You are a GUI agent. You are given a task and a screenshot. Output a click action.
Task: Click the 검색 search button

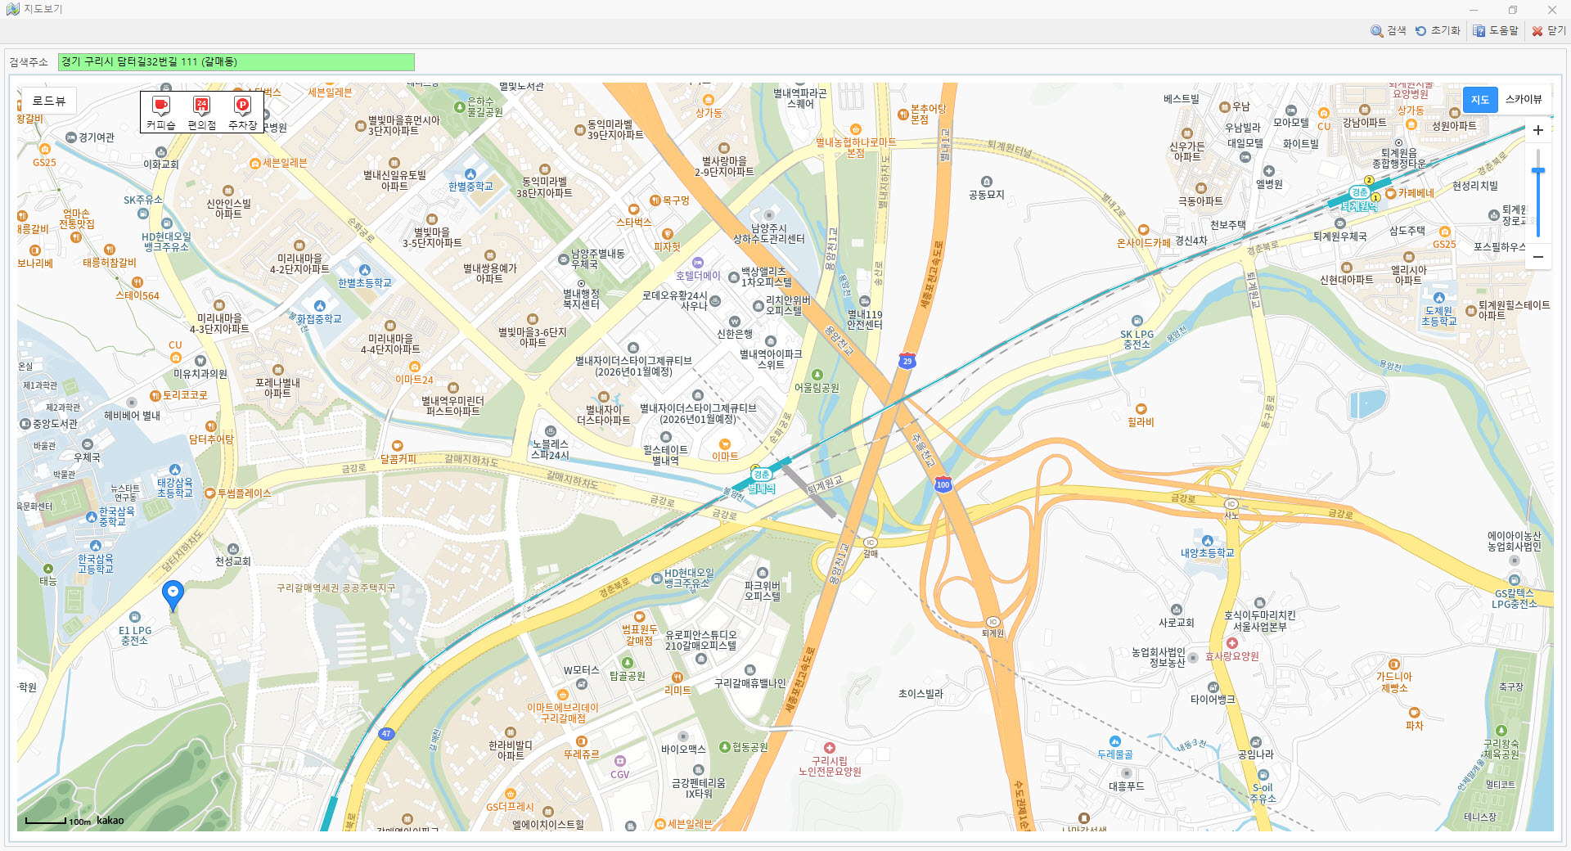pyautogui.click(x=1388, y=31)
